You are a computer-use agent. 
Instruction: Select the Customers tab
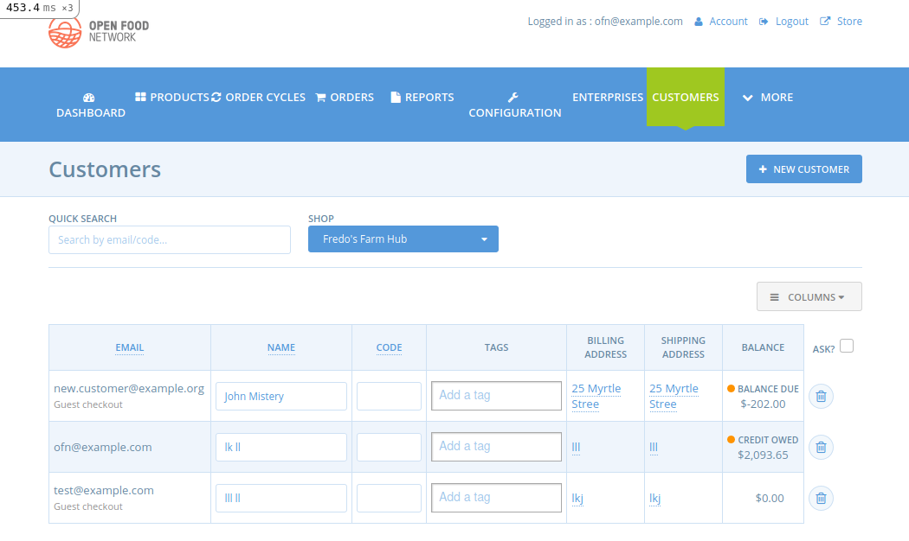pyautogui.click(x=686, y=97)
